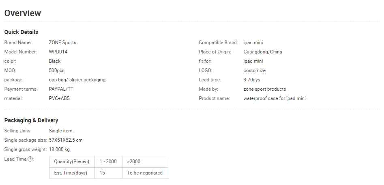
Task: Click the Quick Details section title
Action: 21,32
